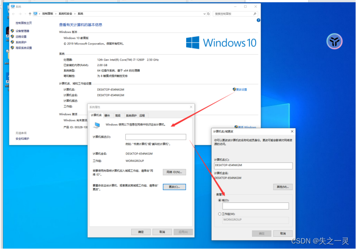Click the 其他(M)... button
Screen dimensions: 356x249
coord(283,187)
